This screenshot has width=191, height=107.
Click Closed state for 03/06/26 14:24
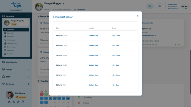[118, 55]
